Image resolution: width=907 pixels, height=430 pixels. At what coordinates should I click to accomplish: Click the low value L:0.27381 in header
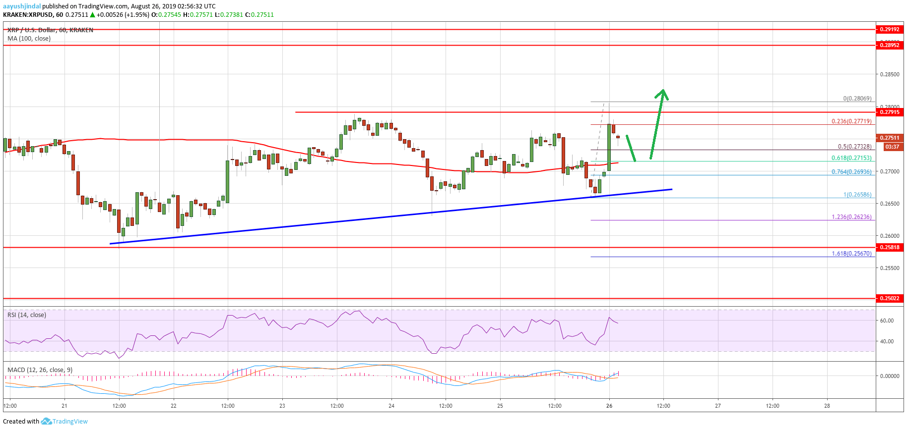pyautogui.click(x=229, y=15)
